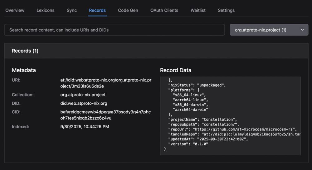Click the Record Data heading
This screenshot has width=312, height=170.
(175, 70)
